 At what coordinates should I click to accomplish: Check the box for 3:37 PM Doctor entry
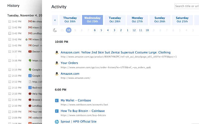10,51
